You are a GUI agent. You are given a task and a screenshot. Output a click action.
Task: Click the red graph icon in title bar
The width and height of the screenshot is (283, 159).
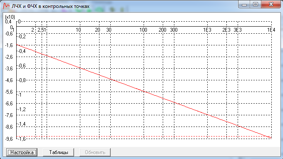[6, 6]
